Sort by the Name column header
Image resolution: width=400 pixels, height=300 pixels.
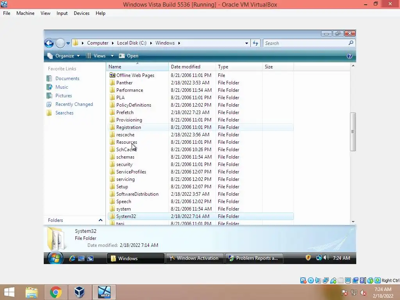click(x=137, y=66)
